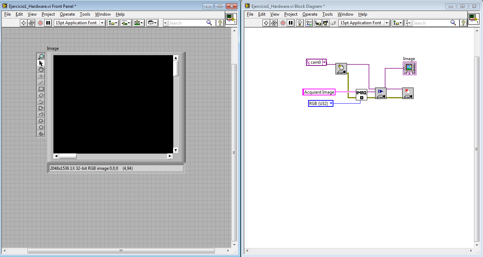Click the Acquierd Image string constant
Image resolution: width=483 pixels, height=257 pixels.
click(x=319, y=92)
